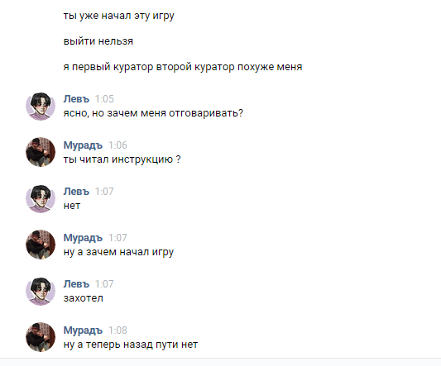Image resolution: width=441 pixels, height=366 pixels.
Task: Click Мурадъ avatar at 'ну а зачем начал игру'
Action: pyautogui.click(x=41, y=245)
